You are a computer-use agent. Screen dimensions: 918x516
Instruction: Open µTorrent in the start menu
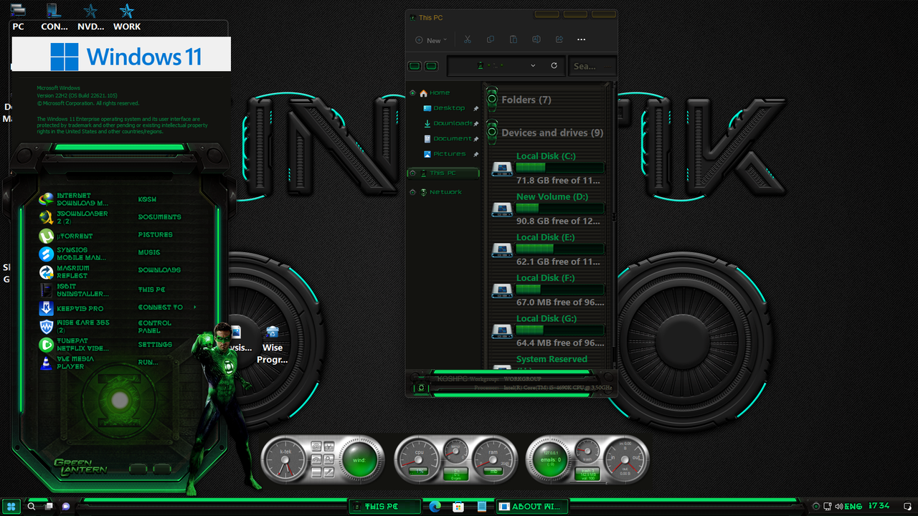(66, 236)
